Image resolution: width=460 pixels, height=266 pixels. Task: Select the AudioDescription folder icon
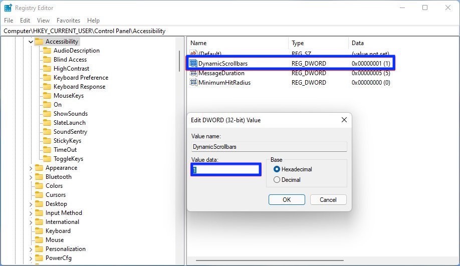click(47, 51)
